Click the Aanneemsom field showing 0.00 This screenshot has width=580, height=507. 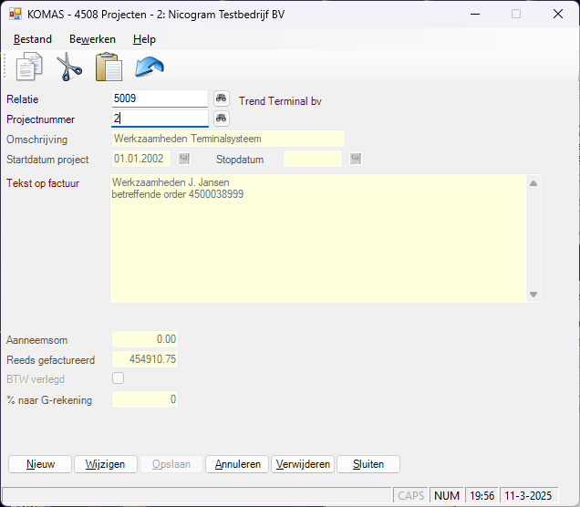point(145,339)
